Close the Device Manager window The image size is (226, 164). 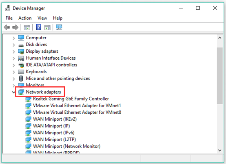coord(215,8)
